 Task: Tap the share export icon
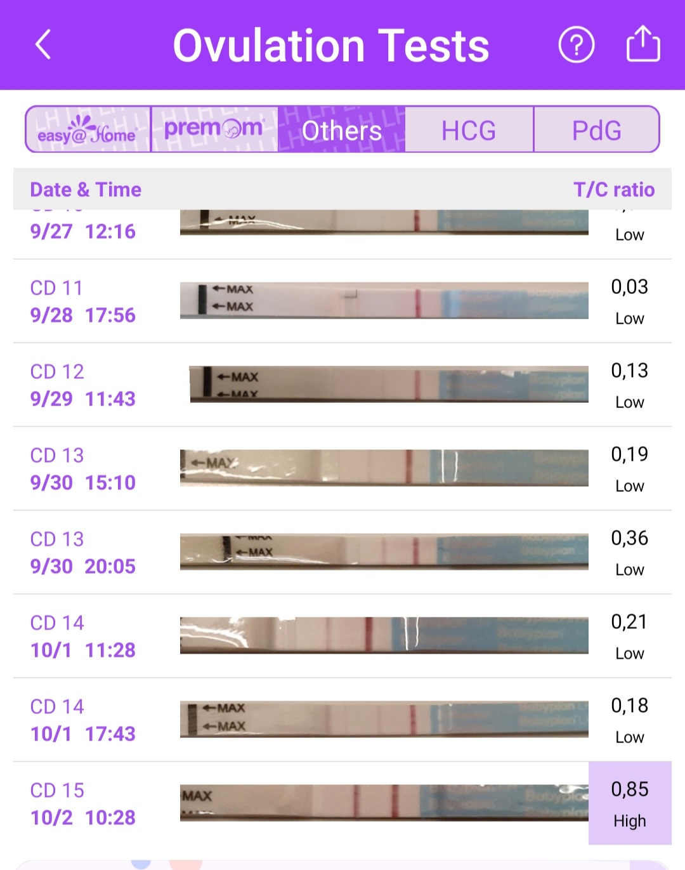coord(643,44)
